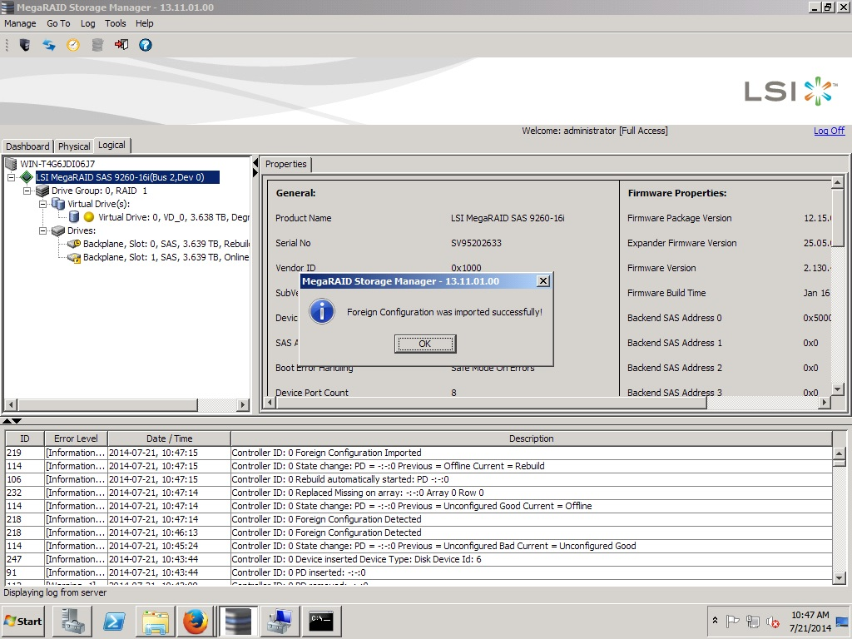Click the yellow degraded status icon
The width and height of the screenshot is (852, 639).
89,217
